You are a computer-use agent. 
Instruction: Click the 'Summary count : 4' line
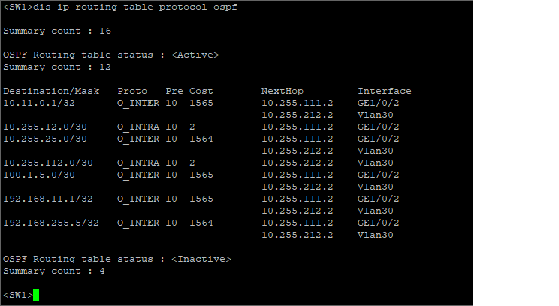click(54, 271)
